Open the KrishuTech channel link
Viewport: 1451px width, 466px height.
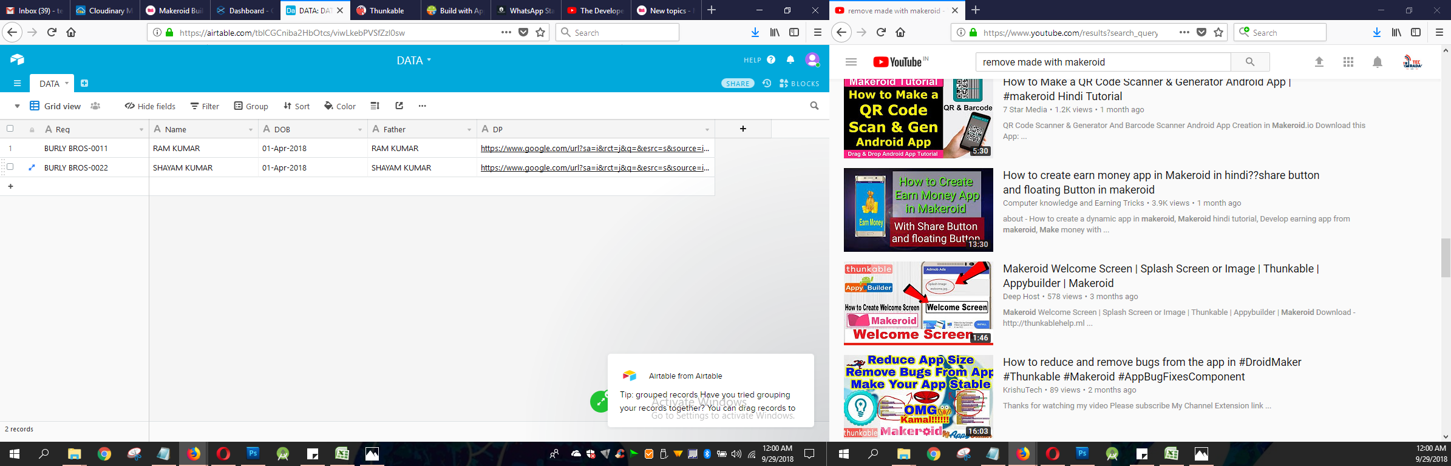pyautogui.click(x=1022, y=390)
